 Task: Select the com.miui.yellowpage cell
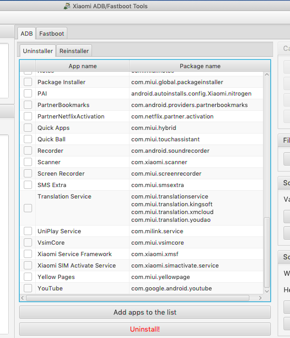[196, 277]
